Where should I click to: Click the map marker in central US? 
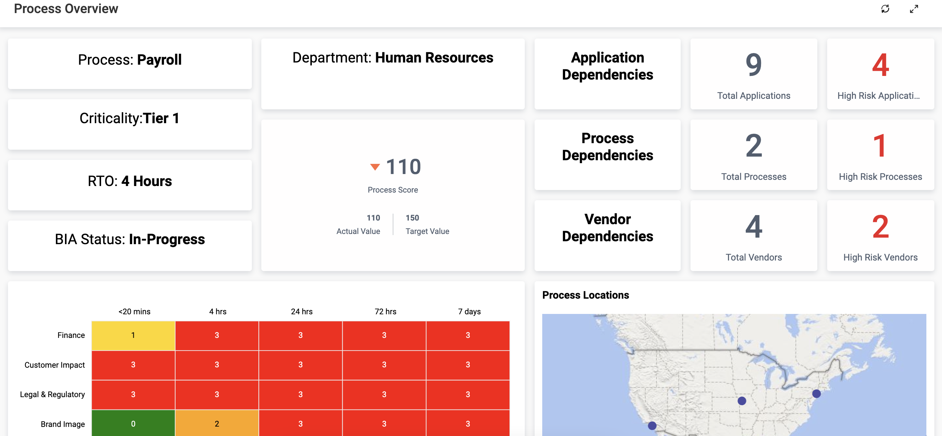coord(742,401)
